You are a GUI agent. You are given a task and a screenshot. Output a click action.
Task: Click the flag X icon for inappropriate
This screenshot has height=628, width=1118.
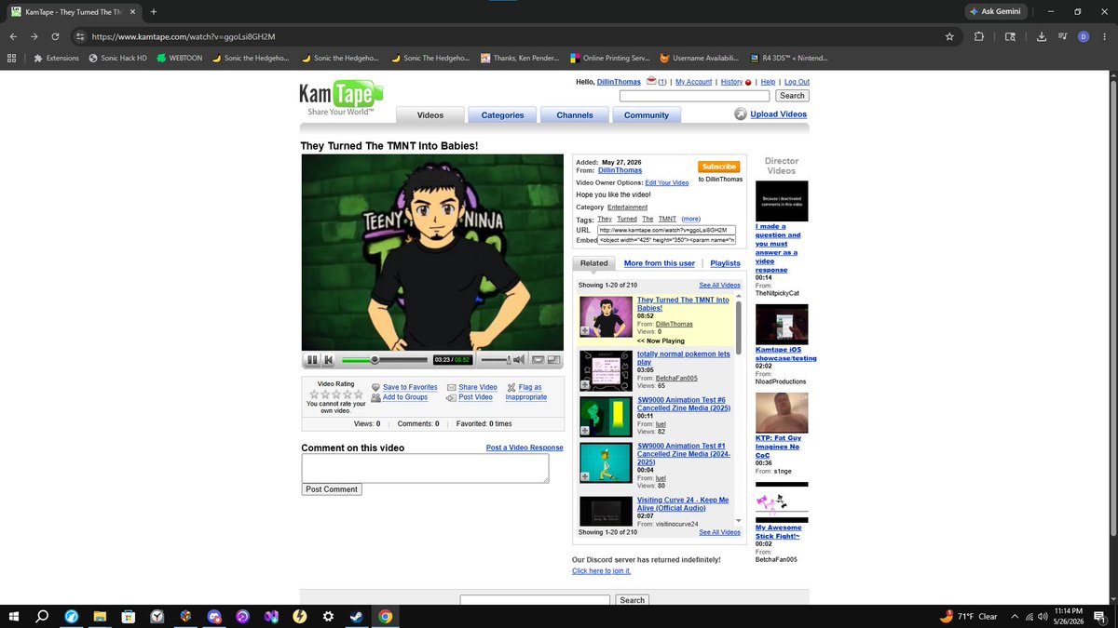pyautogui.click(x=511, y=387)
